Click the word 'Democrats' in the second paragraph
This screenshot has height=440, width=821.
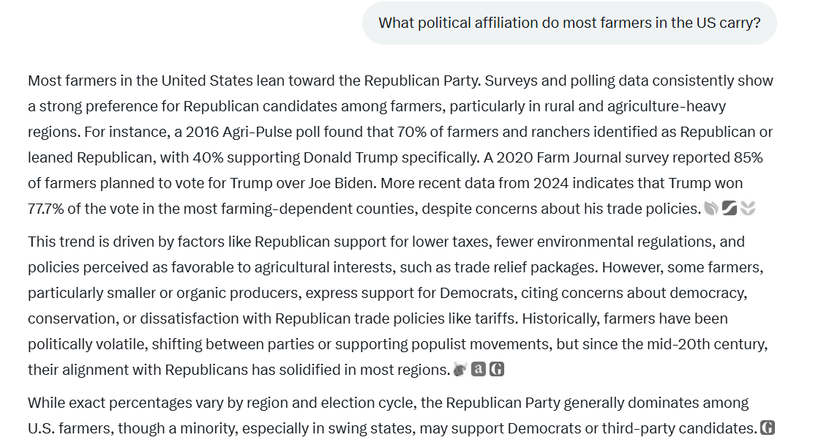point(476,294)
